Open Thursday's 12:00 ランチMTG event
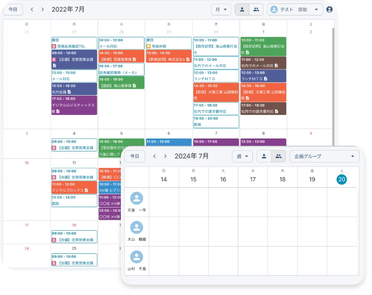Image resolution: width=372 pixels, height=295 pixels. (x=216, y=76)
